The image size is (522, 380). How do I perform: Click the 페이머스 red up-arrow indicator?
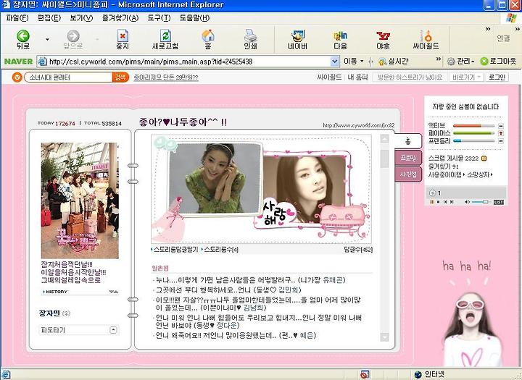click(501, 133)
